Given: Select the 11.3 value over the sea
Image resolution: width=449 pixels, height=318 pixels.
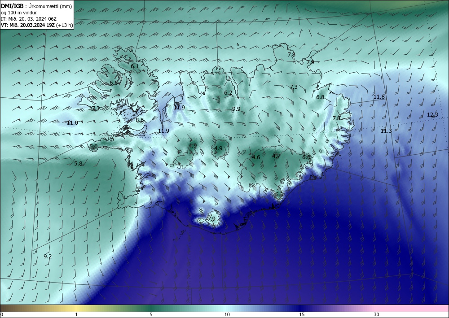Looking at the screenshot, I should [386, 131].
